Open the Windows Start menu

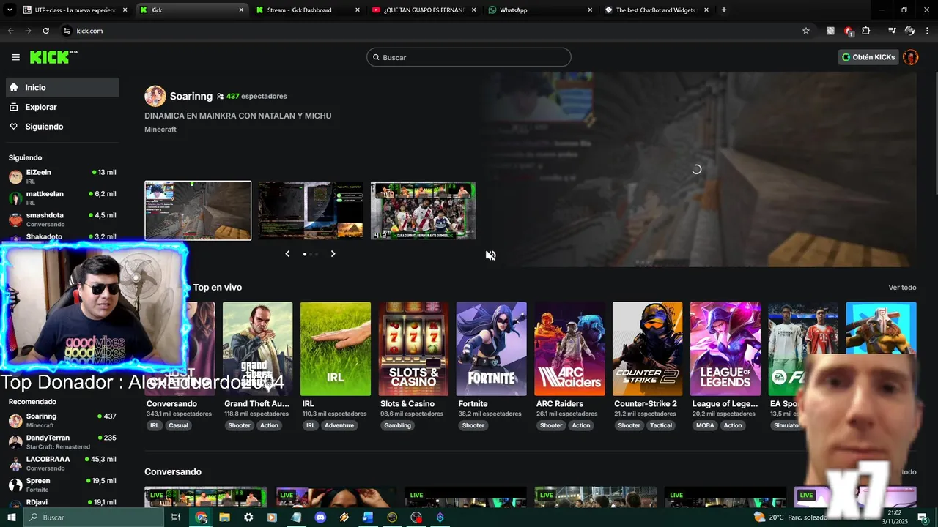coord(12,517)
